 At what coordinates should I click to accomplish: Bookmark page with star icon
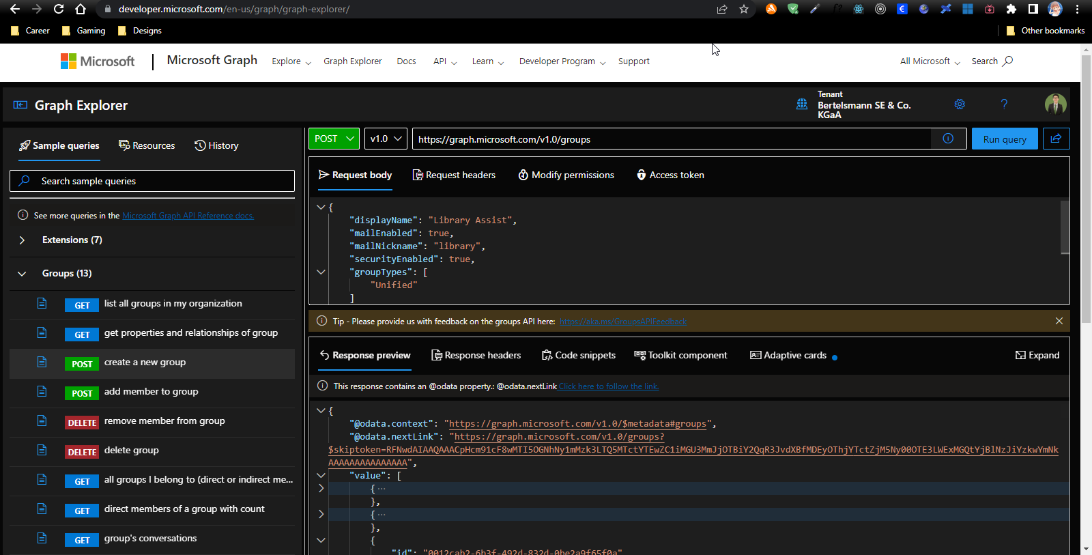[744, 9]
